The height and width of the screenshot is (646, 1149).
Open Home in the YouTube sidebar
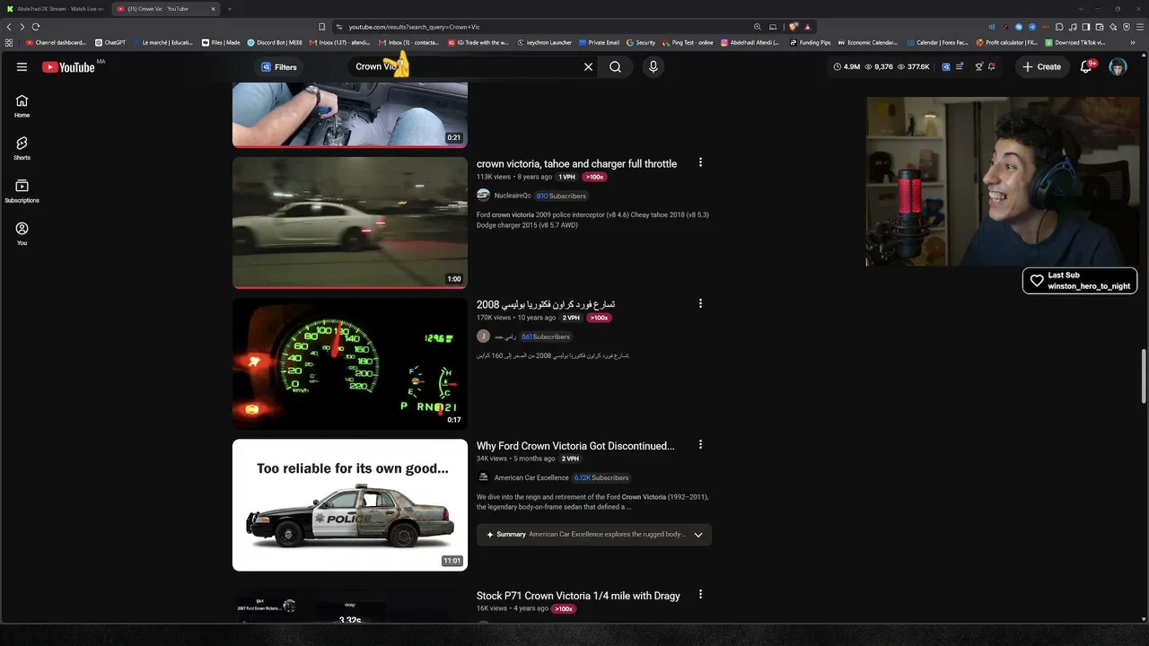tap(22, 106)
